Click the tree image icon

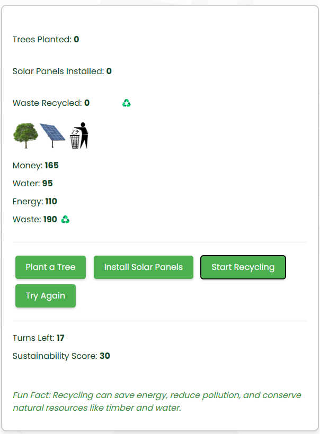(25, 135)
